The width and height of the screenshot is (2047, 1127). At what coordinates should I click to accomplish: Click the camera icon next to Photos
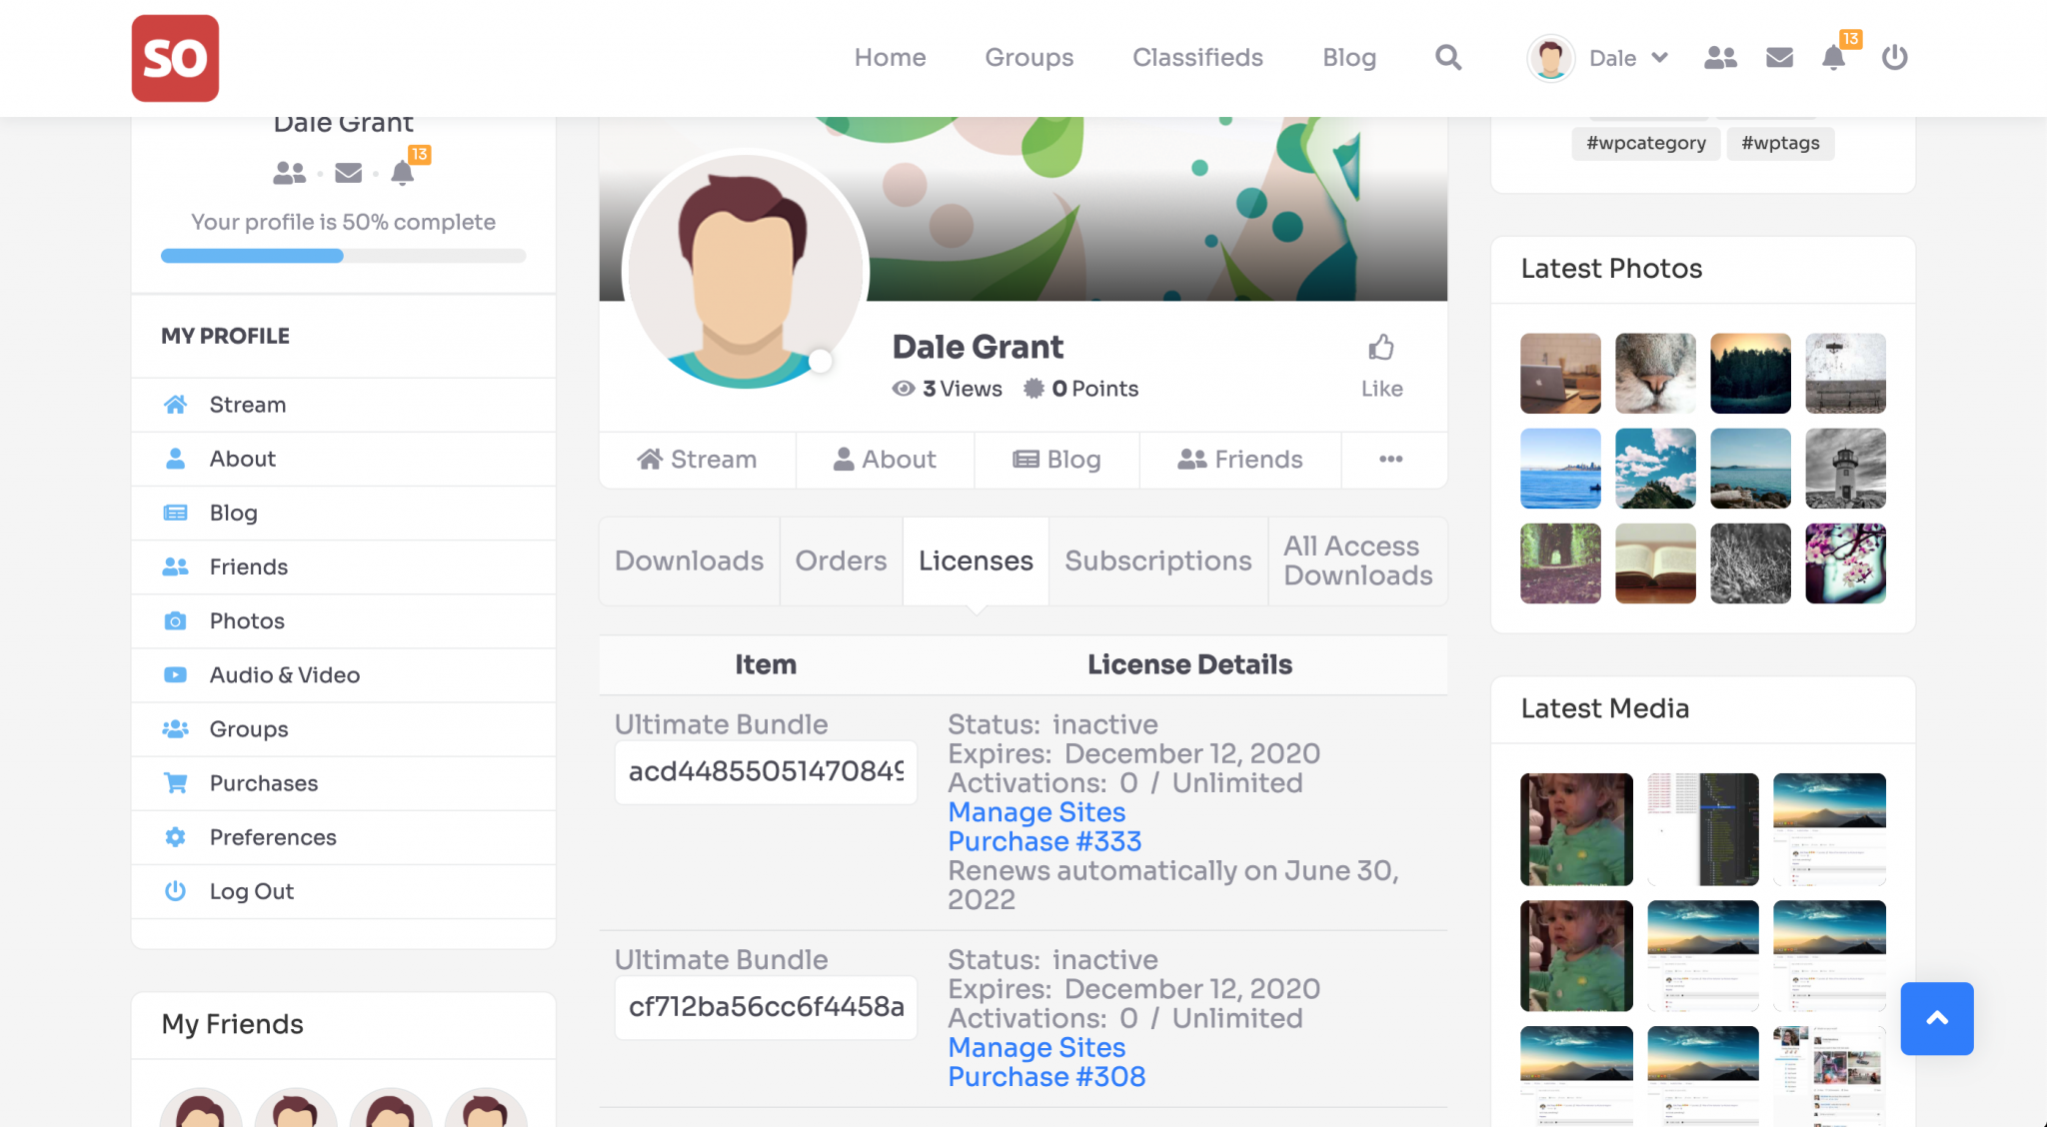175,620
